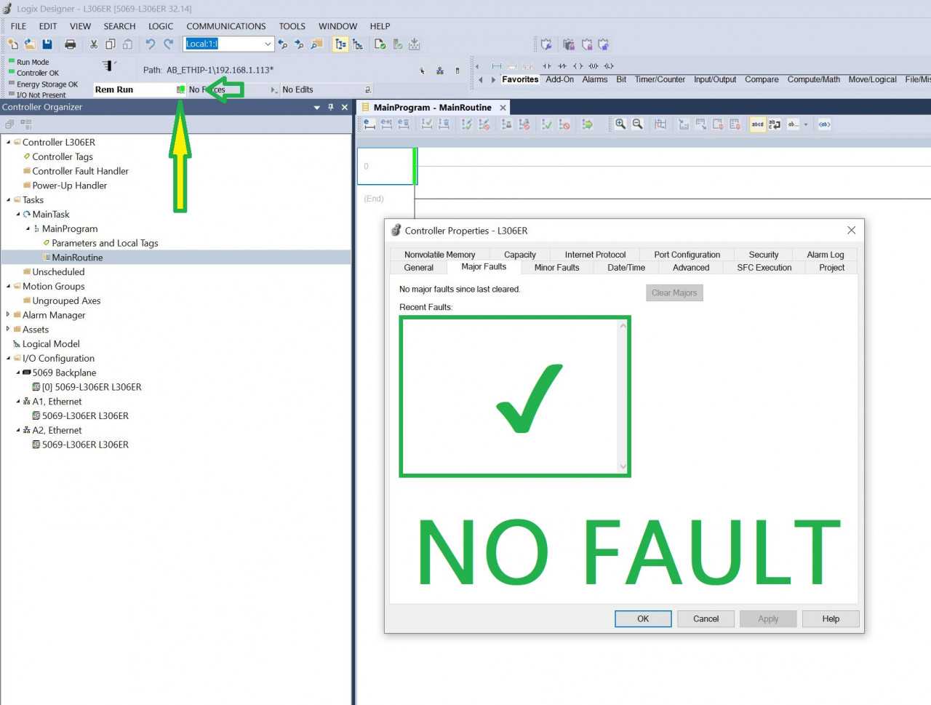Close the MainProgram - MainRoutine tab
Screen dimensions: 931x705
pos(503,108)
